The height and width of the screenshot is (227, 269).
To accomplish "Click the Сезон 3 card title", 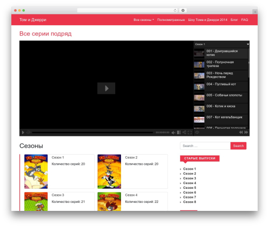I will click(58, 195).
